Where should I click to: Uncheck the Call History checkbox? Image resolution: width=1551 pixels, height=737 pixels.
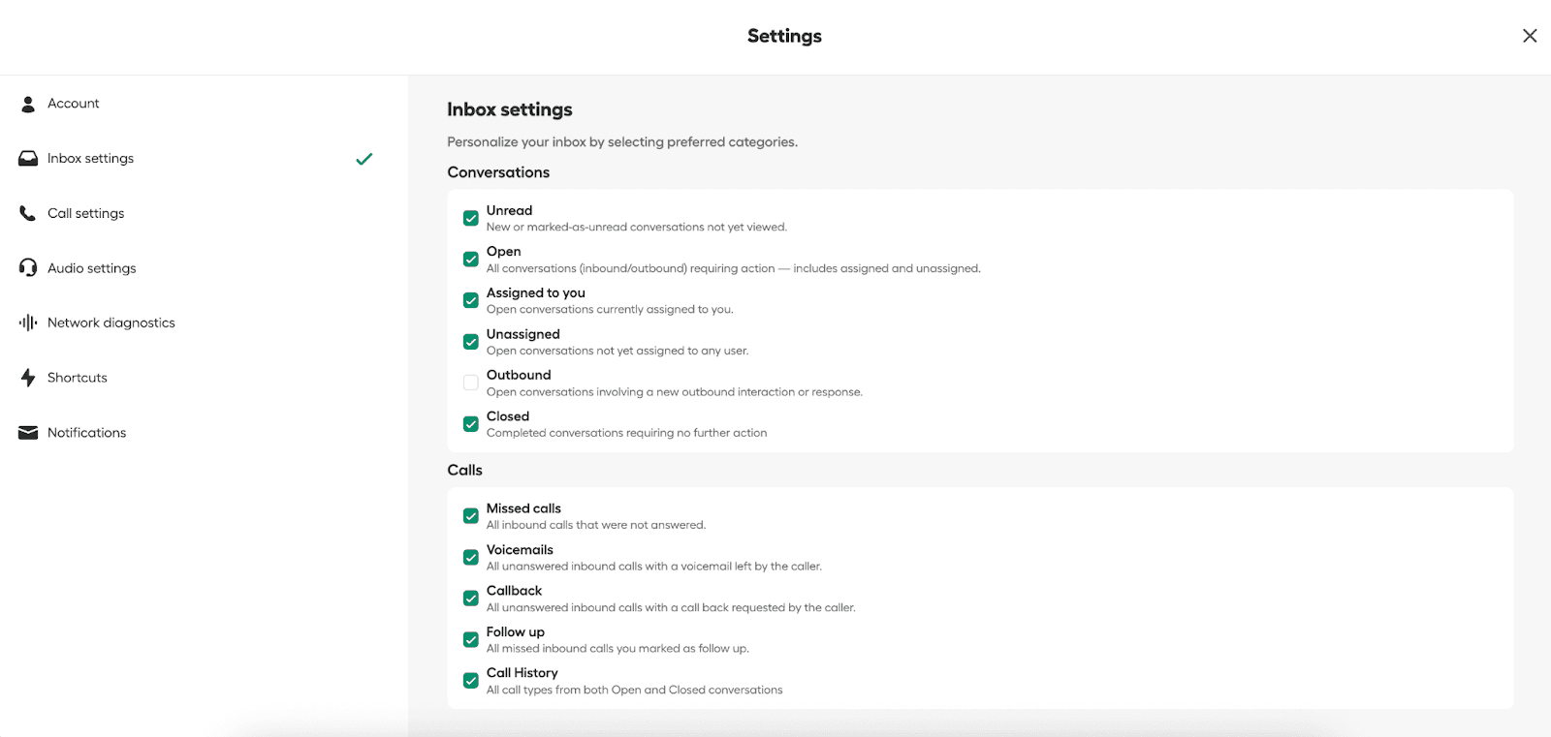coord(471,681)
